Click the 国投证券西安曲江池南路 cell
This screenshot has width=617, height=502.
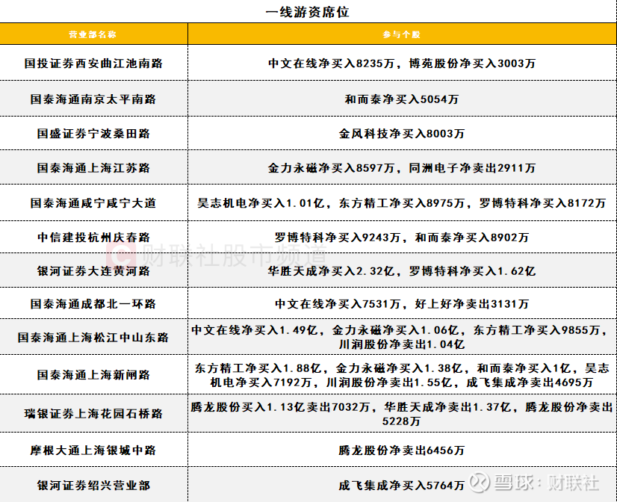pyautogui.click(x=93, y=63)
